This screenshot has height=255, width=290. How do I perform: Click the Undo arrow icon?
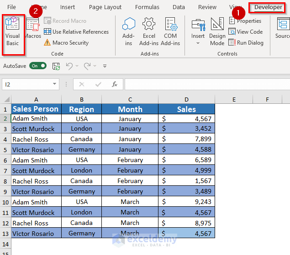click(x=69, y=66)
